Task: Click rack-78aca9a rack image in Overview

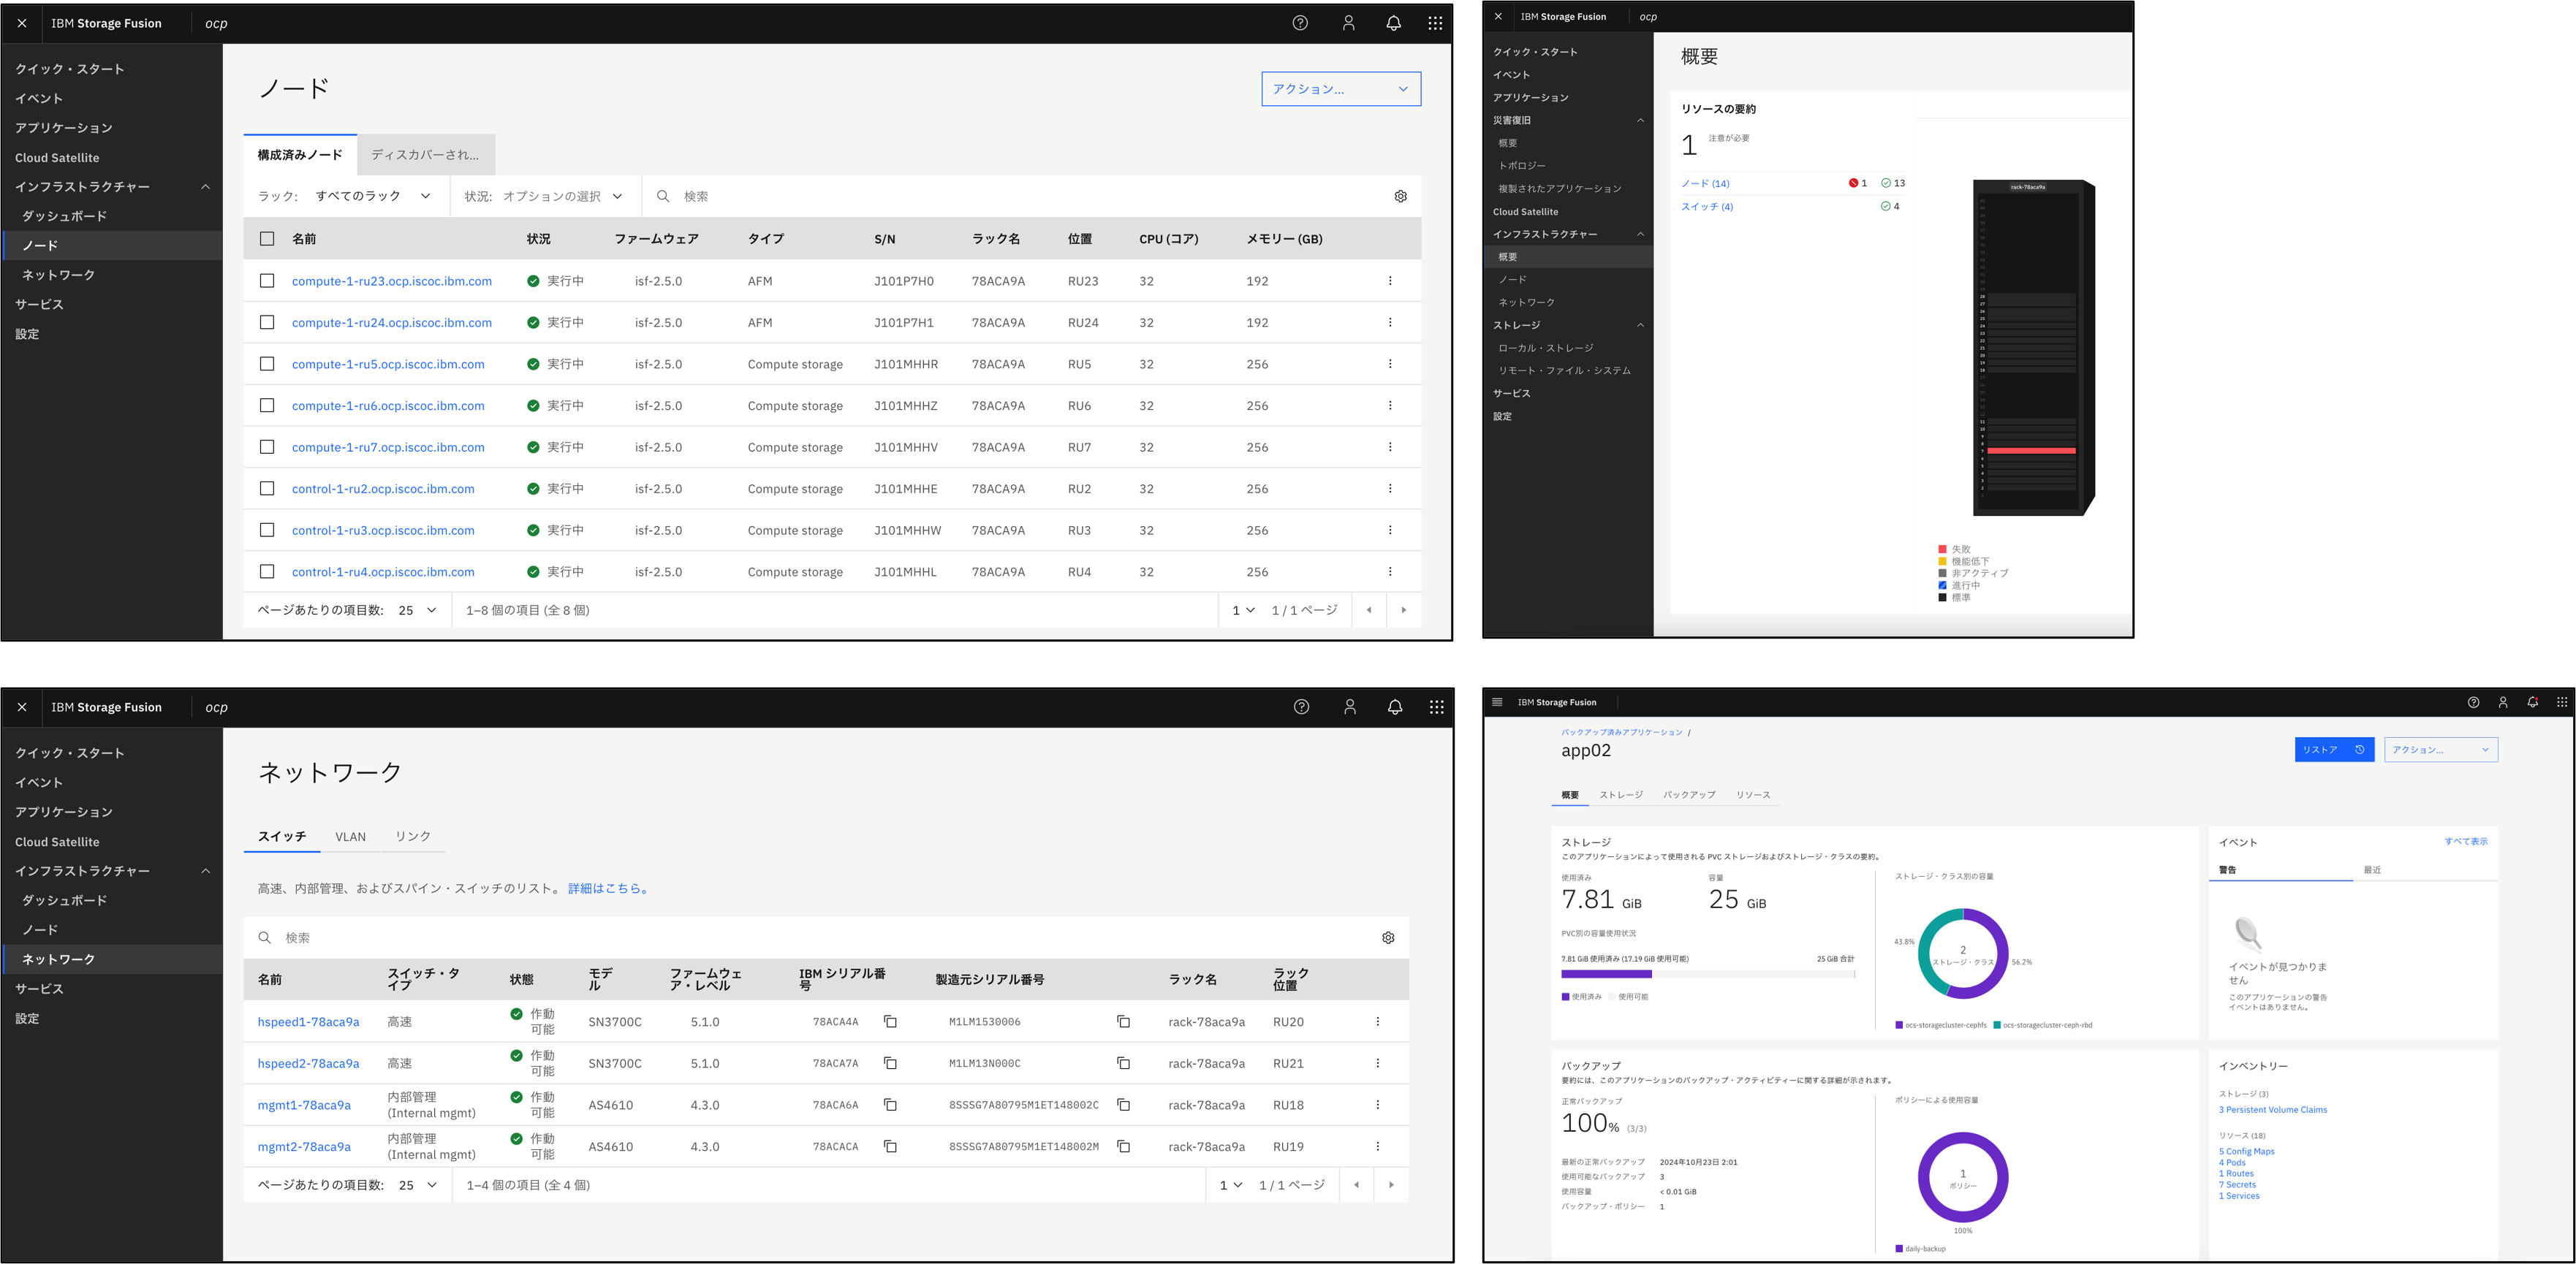Action: [2033, 348]
